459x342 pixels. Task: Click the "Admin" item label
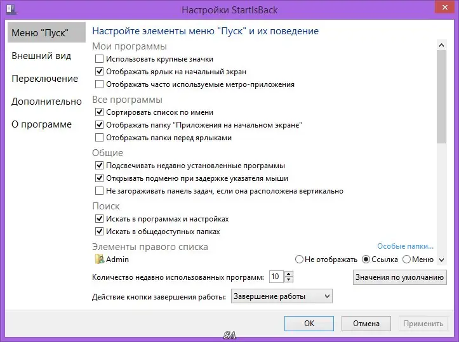117,260
